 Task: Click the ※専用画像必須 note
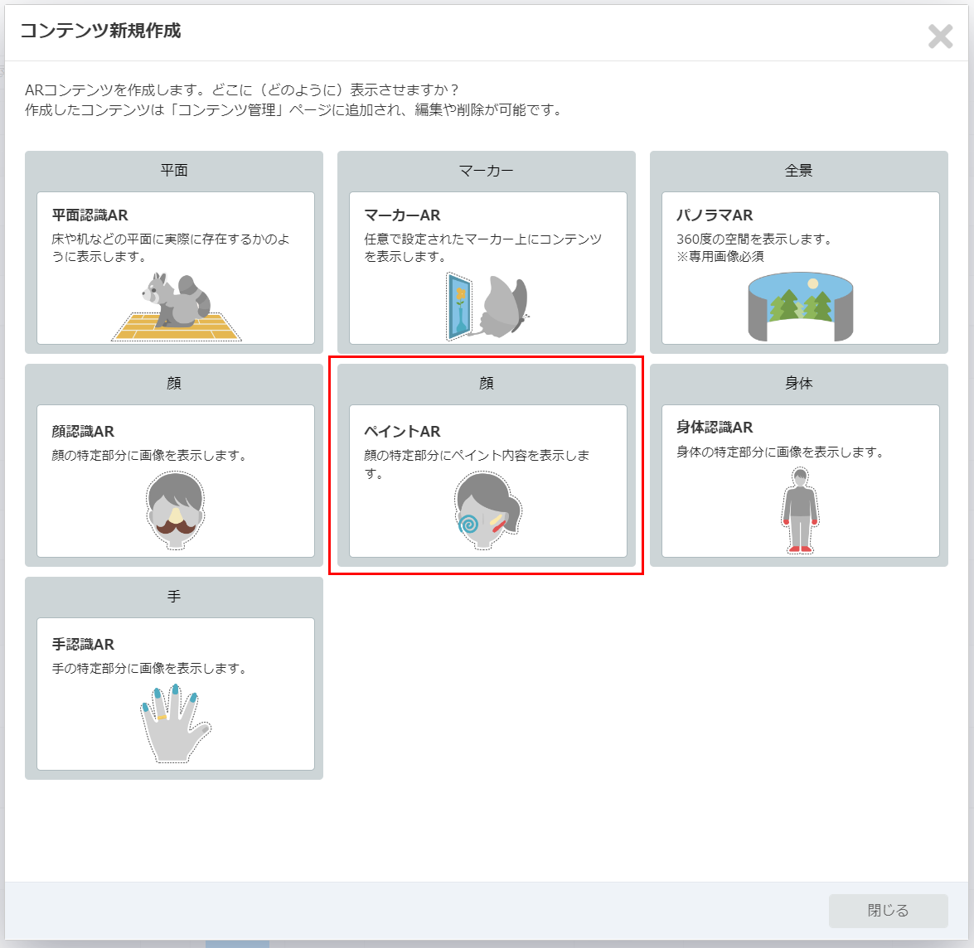point(720,256)
